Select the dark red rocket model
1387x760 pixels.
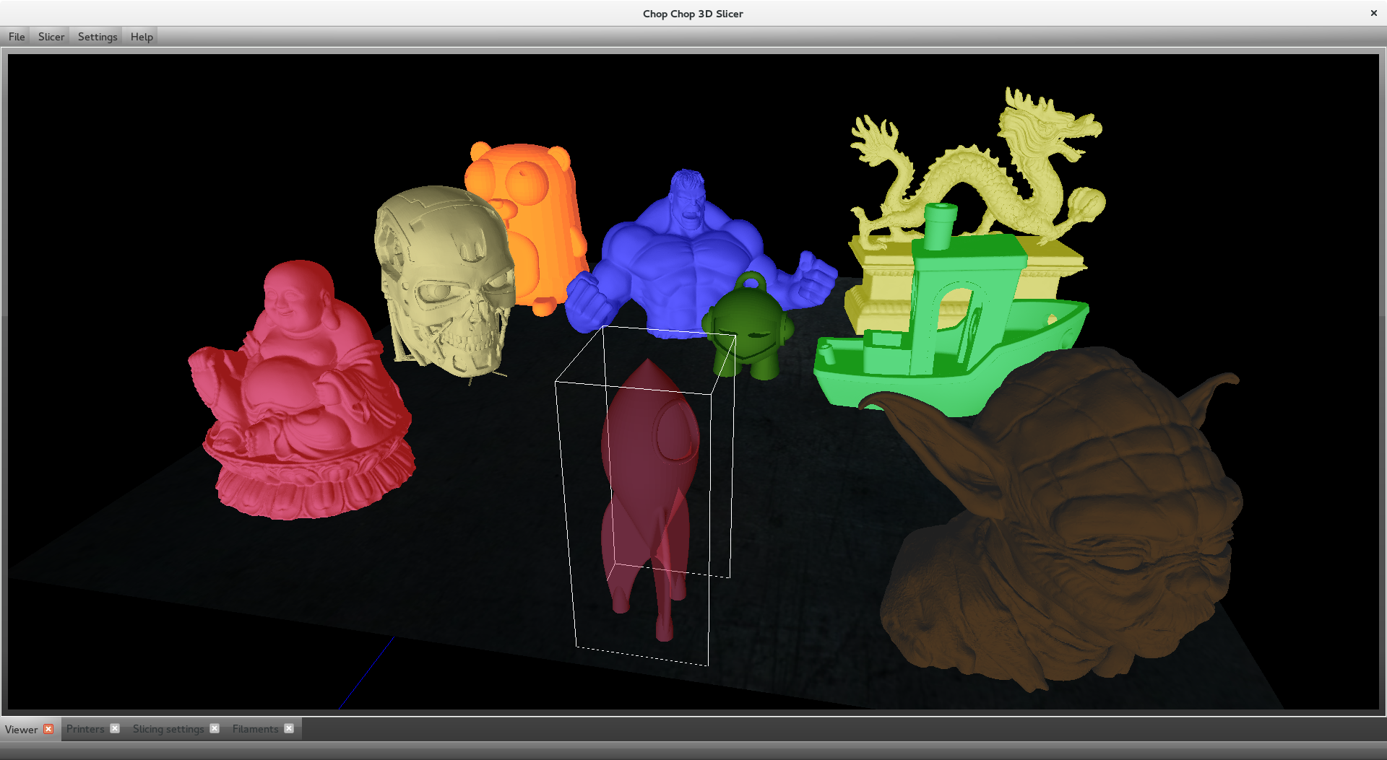[649, 498]
